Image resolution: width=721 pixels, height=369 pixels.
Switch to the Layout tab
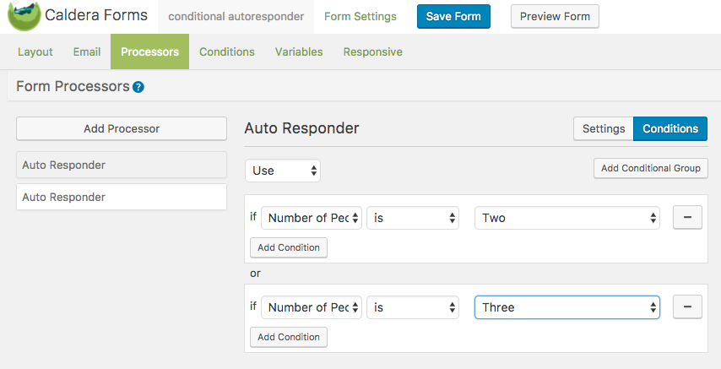35,52
